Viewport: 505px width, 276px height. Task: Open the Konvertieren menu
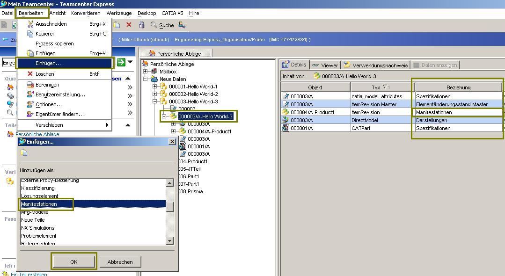click(x=86, y=13)
